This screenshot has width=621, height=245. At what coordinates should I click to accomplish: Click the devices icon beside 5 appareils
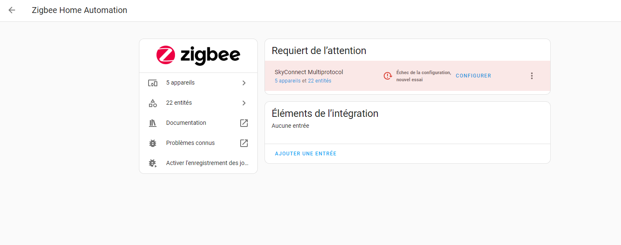(x=153, y=83)
